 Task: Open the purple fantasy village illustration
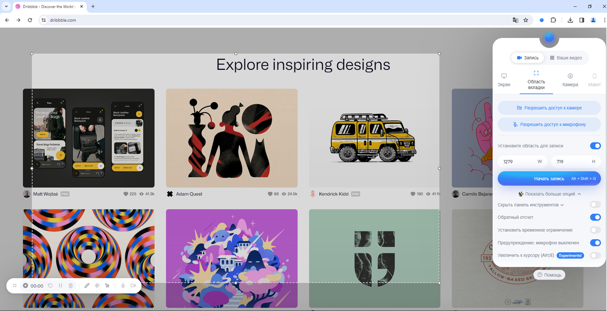pos(232,258)
